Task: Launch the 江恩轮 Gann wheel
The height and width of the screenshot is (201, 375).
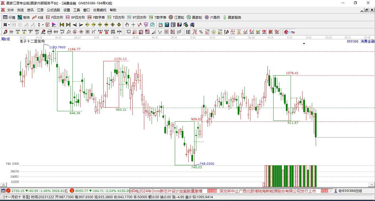Action: [x=176, y=17]
